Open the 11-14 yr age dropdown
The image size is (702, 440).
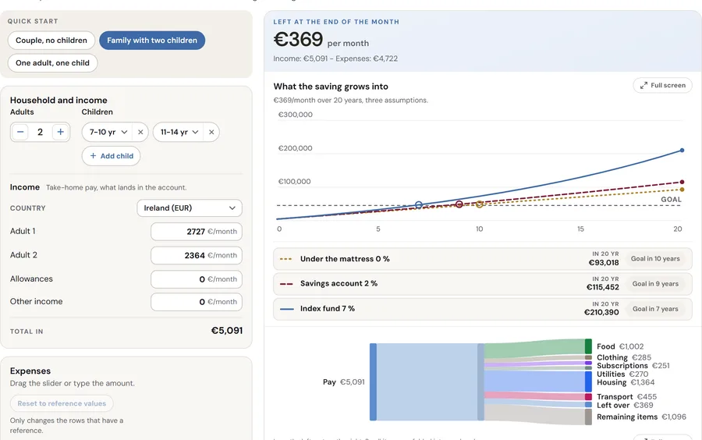[179, 132]
